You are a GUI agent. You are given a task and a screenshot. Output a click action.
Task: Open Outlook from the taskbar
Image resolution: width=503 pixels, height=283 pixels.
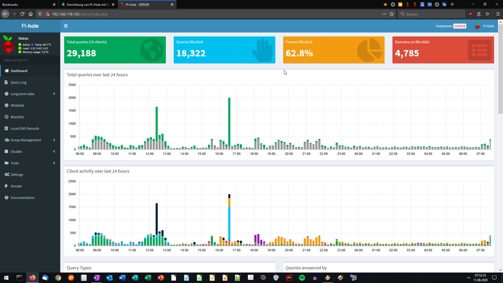pyautogui.click(x=110, y=278)
